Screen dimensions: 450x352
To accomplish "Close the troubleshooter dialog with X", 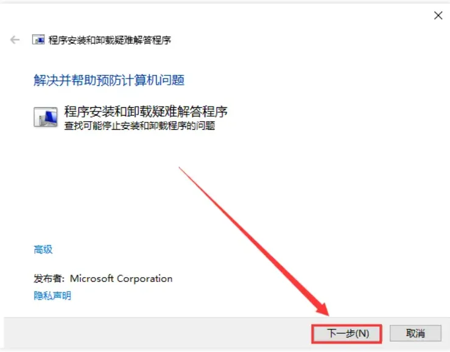I will point(438,15).
